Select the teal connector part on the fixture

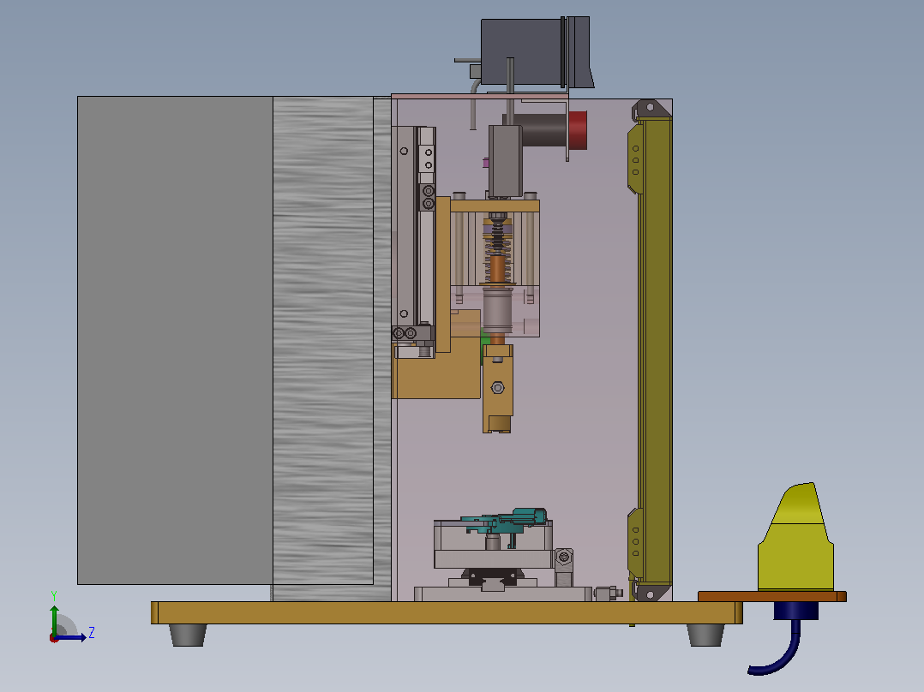click(506, 521)
